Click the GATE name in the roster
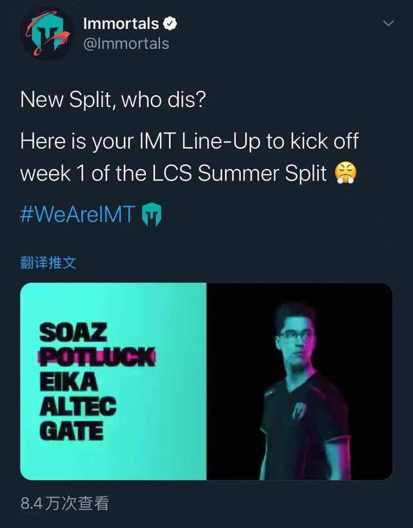Viewport: 413px width, 528px height. pyautogui.click(x=71, y=430)
